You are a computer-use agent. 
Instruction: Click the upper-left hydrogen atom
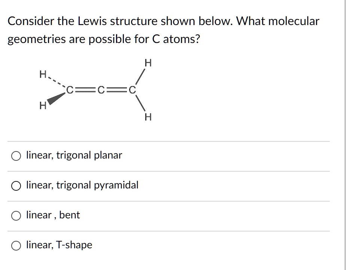point(42,73)
